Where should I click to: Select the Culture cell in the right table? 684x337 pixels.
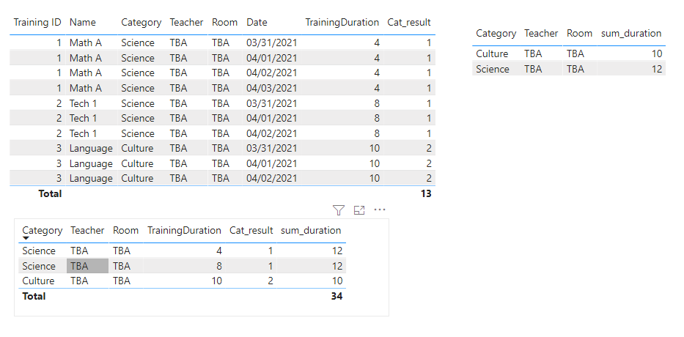click(492, 53)
